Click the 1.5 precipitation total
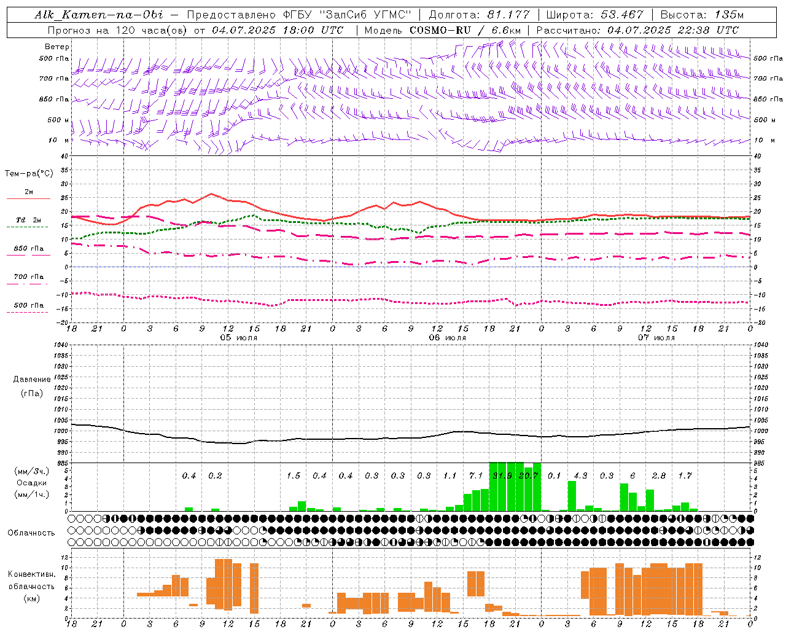Image resolution: width=786 pixels, height=629 pixels. [x=294, y=475]
